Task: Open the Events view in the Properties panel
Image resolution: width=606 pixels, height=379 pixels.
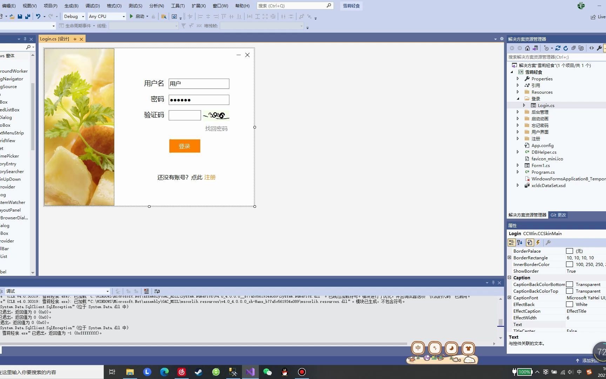Action: pyautogui.click(x=538, y=242)
